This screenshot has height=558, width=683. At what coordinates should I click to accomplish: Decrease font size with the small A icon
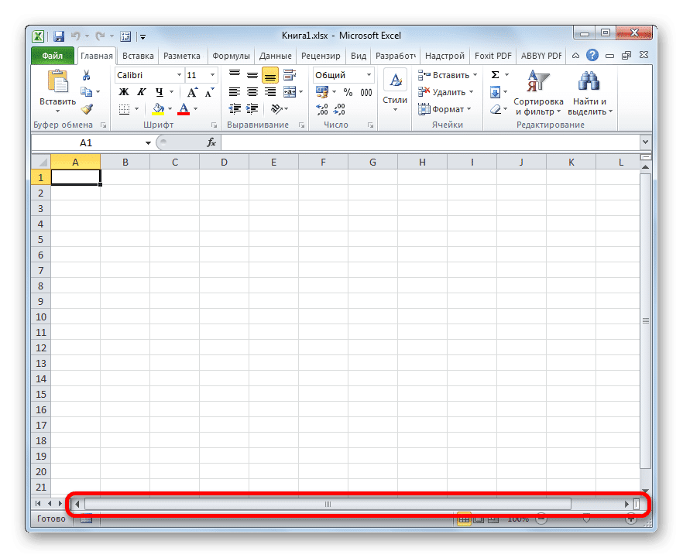point(210,92)
